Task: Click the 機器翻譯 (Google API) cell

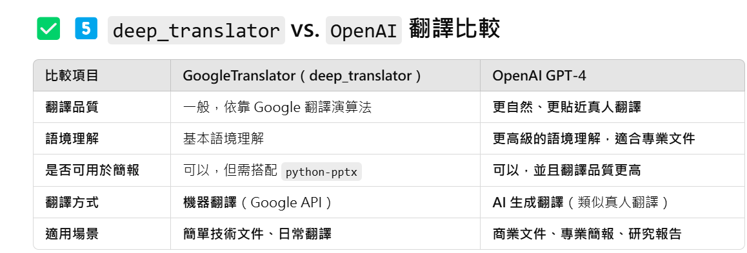Action: tap(258, 202)
